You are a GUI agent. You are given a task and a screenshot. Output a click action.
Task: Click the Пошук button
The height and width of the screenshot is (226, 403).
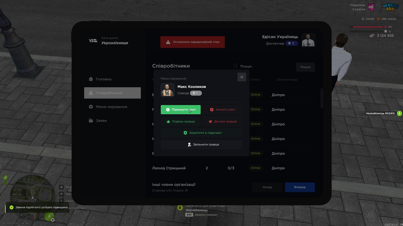[305, 67]
